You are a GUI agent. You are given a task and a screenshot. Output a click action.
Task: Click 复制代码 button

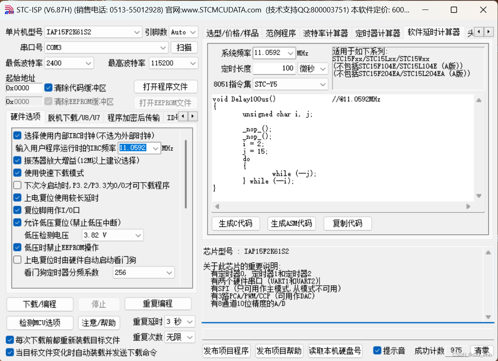(x=347, y=224)
